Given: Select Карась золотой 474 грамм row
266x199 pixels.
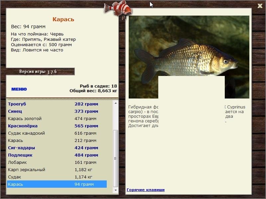Looking at the screenshot, I should (x=57, y=118).
